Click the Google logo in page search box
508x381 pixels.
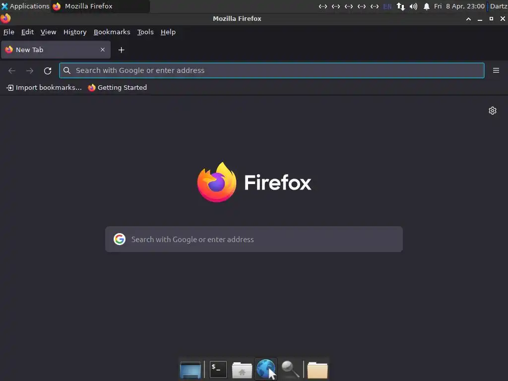click(120, 239)
